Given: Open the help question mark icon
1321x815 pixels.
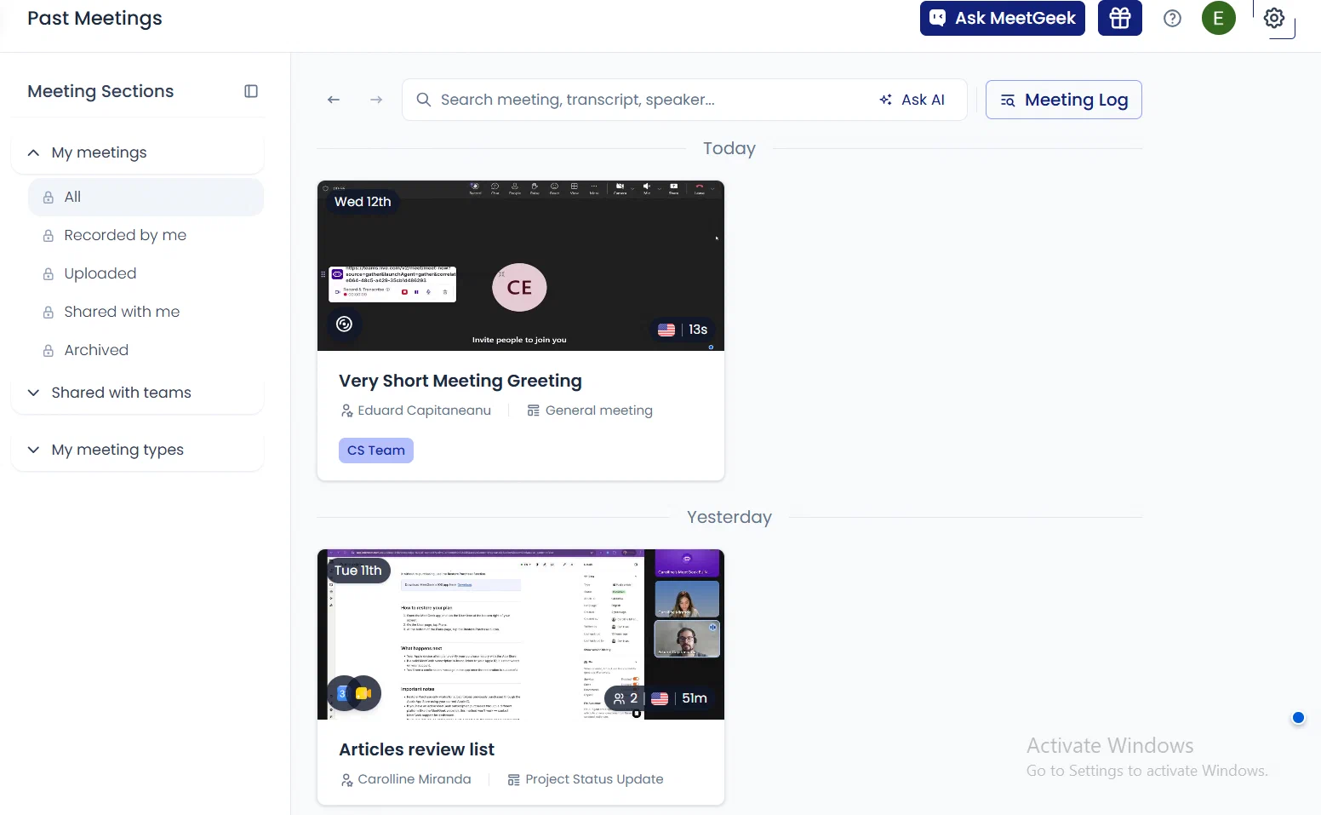Looking at the screenshot, I should point(1172,18).
